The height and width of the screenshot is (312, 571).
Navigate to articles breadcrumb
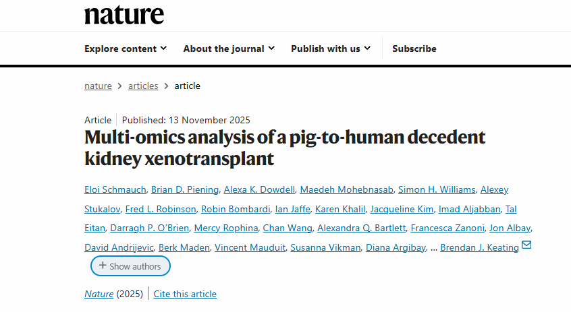point(143,86)
